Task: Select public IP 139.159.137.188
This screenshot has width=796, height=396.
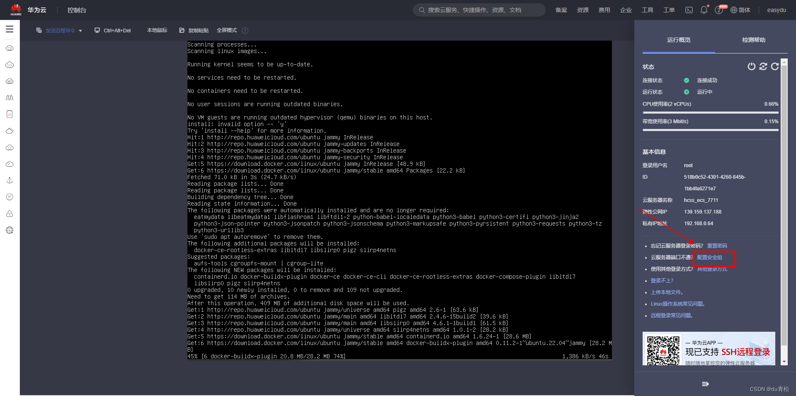Action: point(703,212)
